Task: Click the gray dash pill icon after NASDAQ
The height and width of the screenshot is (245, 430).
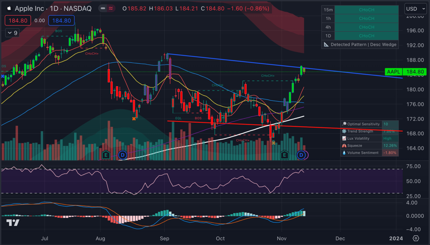Action: point(103,8)
